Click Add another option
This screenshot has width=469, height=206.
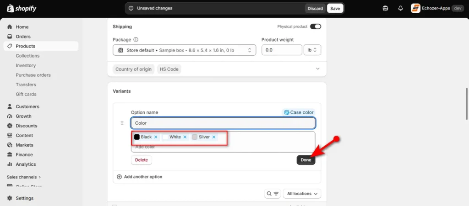tap(143, 177)
